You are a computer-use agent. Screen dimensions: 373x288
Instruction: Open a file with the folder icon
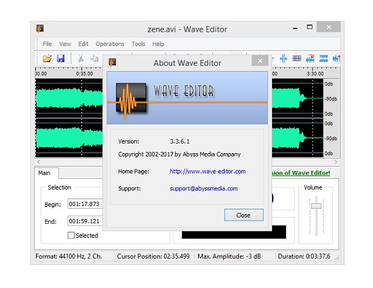tap(47, 58)
